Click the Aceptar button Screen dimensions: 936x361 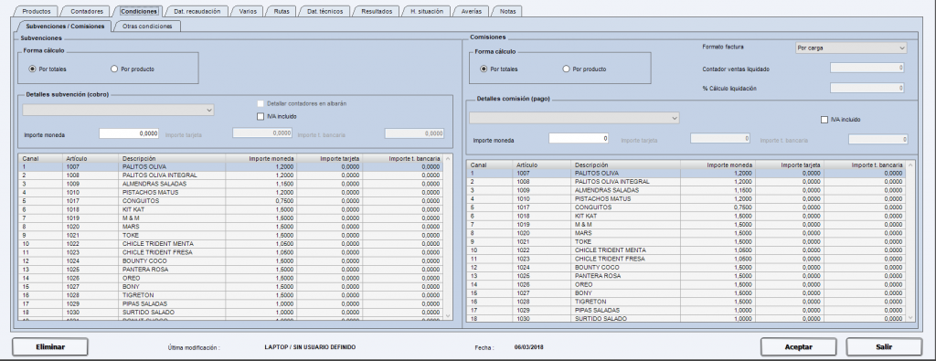point(798,346)
